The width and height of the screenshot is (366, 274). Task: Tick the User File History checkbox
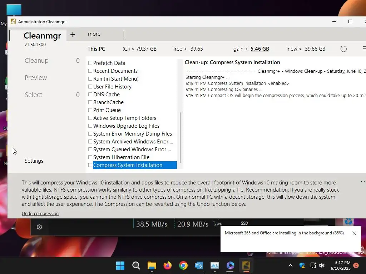point(90,87)
